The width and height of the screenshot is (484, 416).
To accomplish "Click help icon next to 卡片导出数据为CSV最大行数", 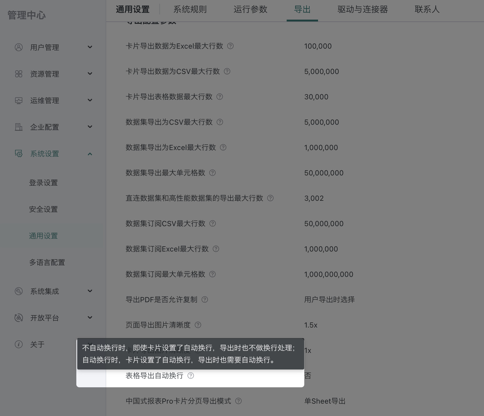I will (227, 71).
